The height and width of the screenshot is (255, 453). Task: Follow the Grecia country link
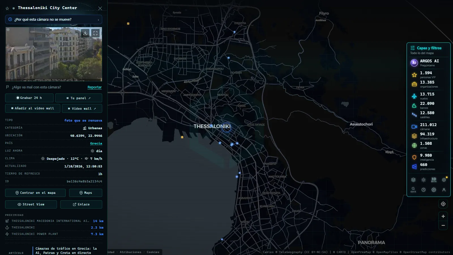[96, 143]
